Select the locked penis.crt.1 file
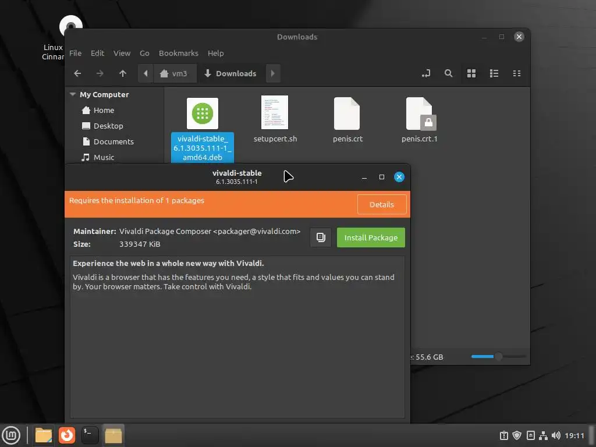This screenshot has width=596, height=447. (420, 119)
